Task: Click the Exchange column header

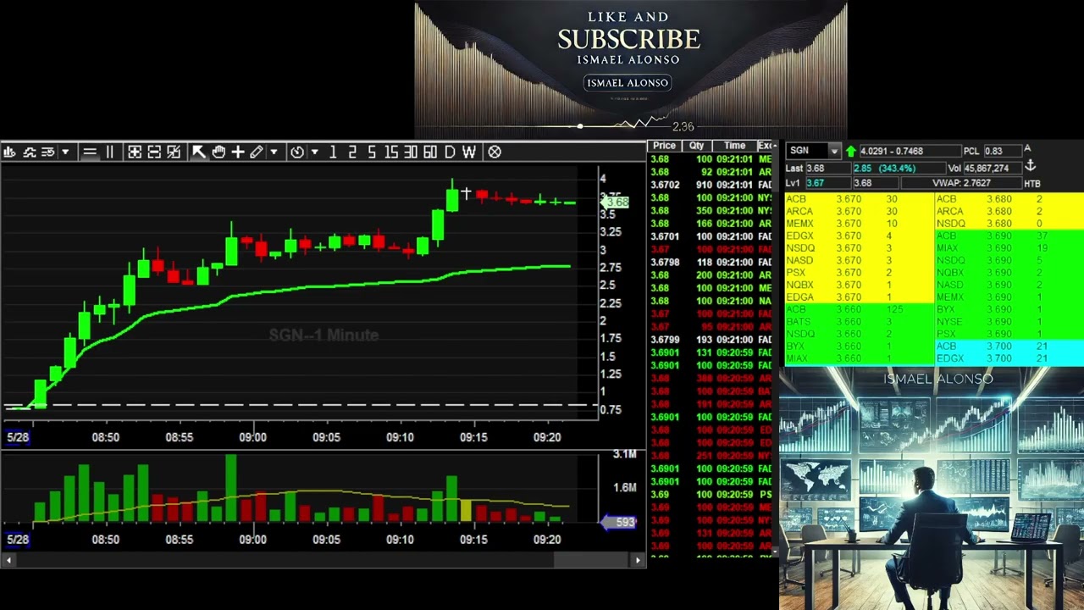Action: coord(766,146)
